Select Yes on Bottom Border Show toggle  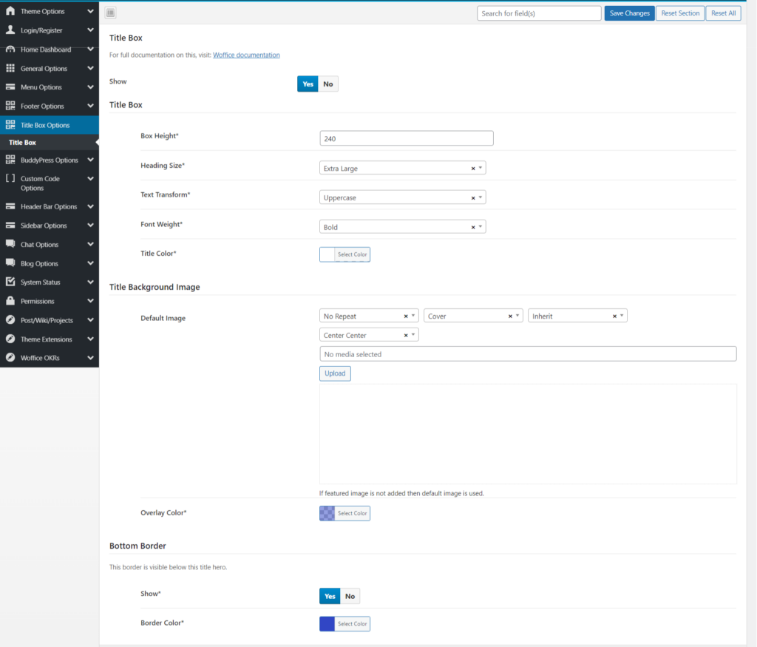click(330, 597)
